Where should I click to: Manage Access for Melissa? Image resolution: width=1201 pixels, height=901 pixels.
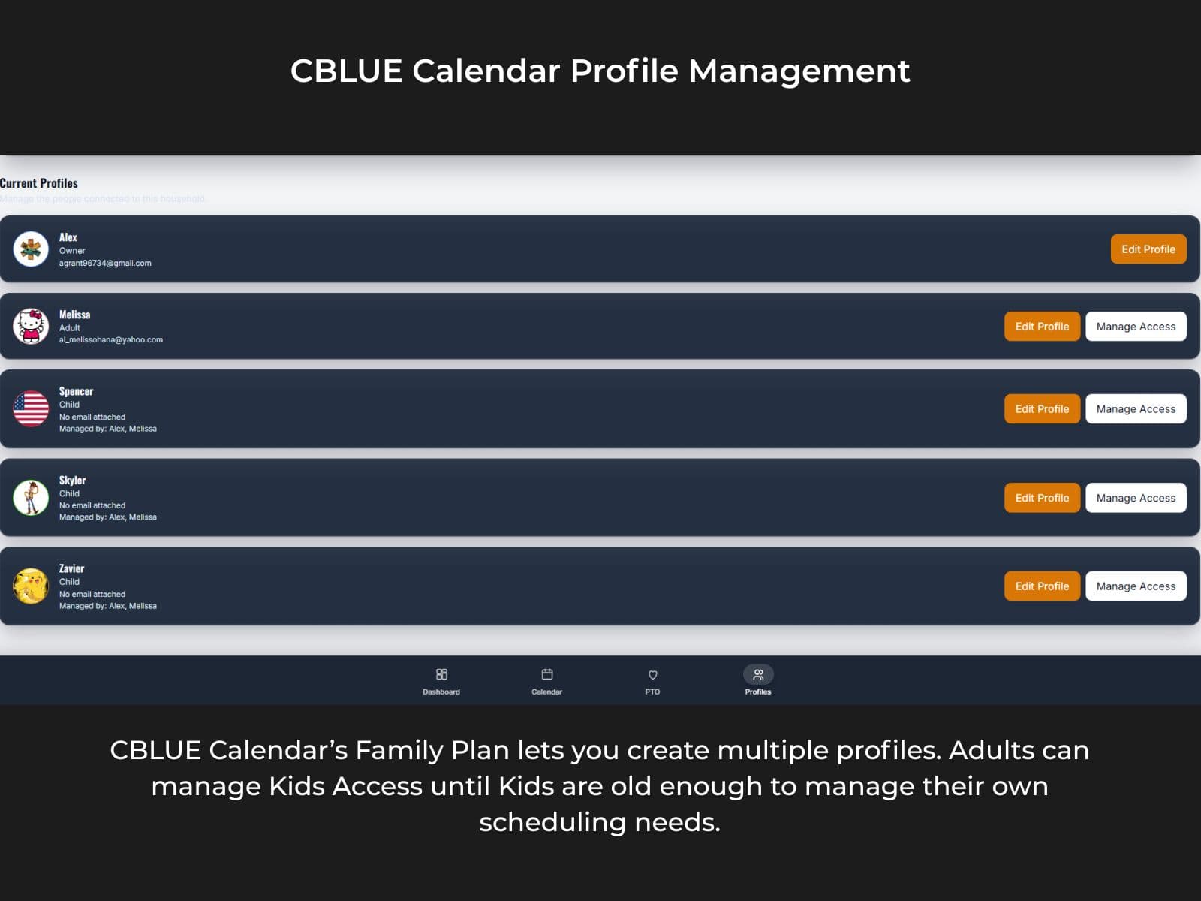pyautogui.click(x=1136, y=327)
